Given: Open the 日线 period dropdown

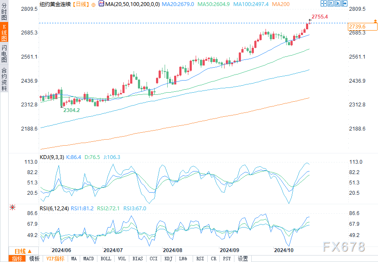Looking at the screenshot, I should [23, 251].
